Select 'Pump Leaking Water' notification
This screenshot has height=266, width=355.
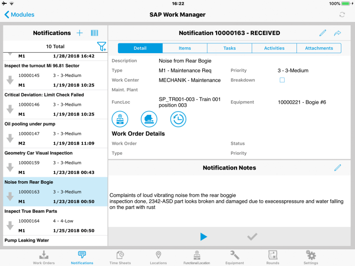point(55,241)
